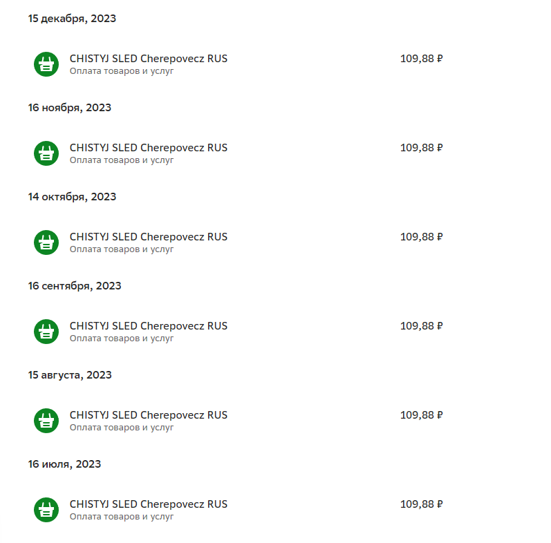Click the basket icon for 16 сентября payment
This screenshot has height=543, width=551.
[x=46, y=332]
